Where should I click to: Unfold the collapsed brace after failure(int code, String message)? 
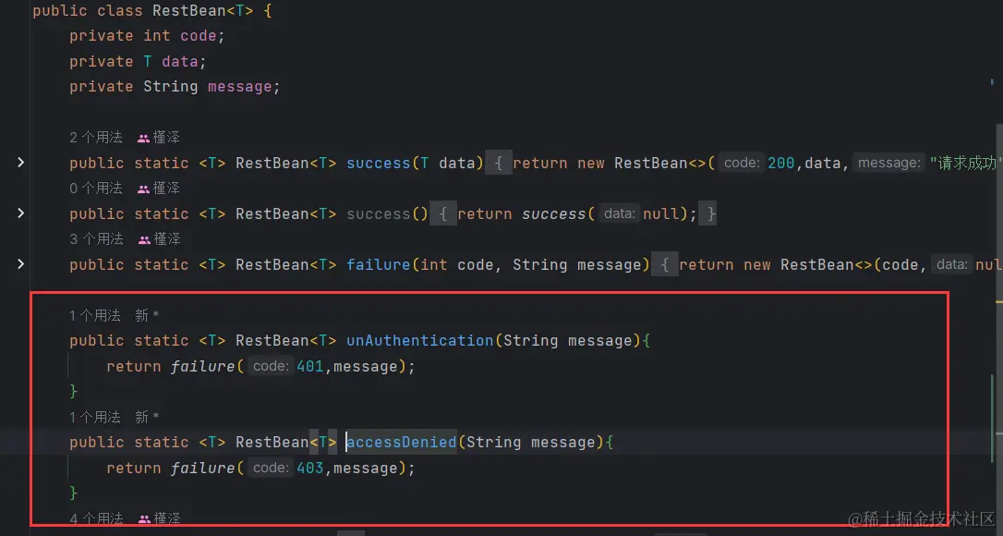tap(665, 264)
